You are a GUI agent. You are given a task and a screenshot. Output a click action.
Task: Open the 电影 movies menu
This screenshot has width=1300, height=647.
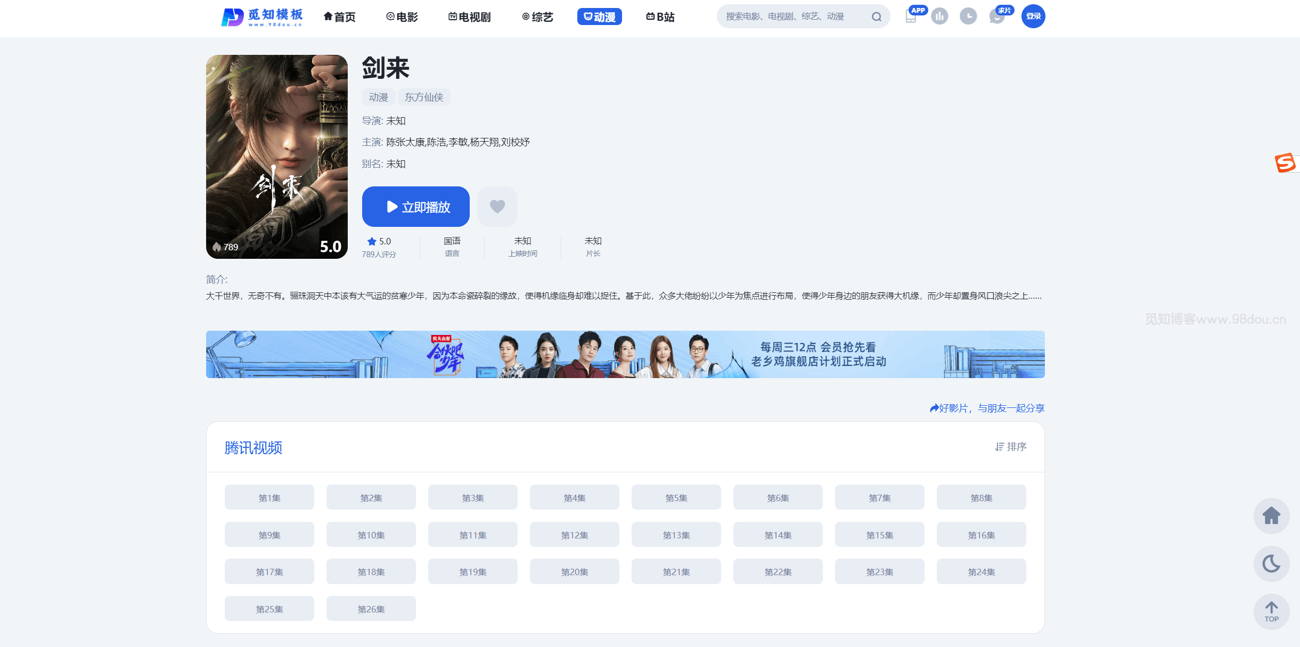point(402,17)
